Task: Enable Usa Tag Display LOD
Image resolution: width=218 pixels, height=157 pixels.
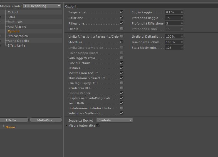Action: pos(122,83)
